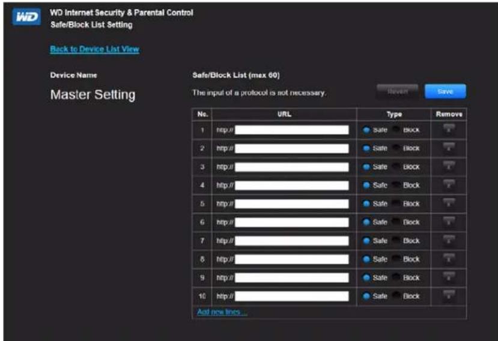The image size is (498, 341).
Task: Remove row 1 using its trash icon
Action: tap(449, 130)
